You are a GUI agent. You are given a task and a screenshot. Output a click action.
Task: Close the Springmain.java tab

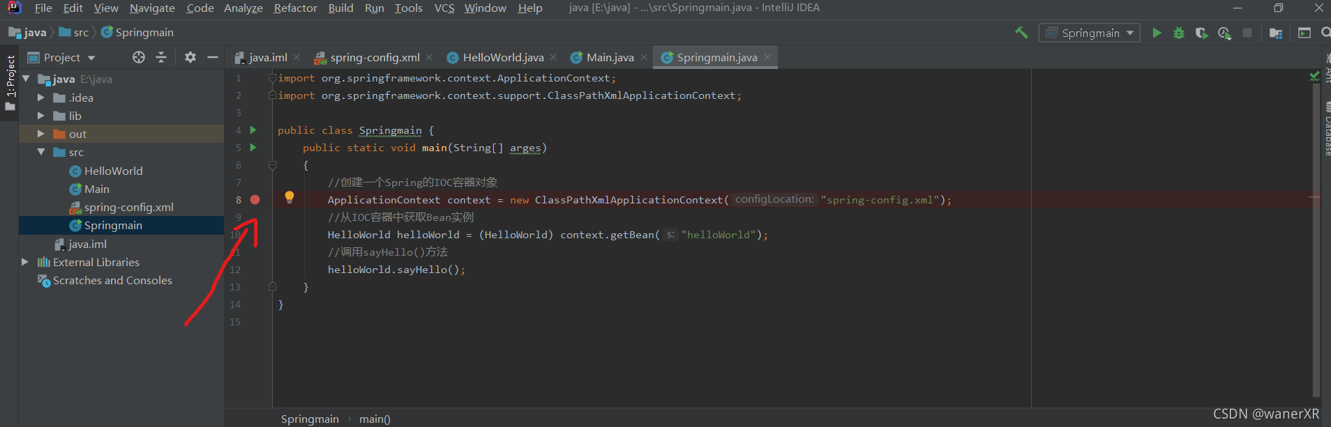pos(767,57)
